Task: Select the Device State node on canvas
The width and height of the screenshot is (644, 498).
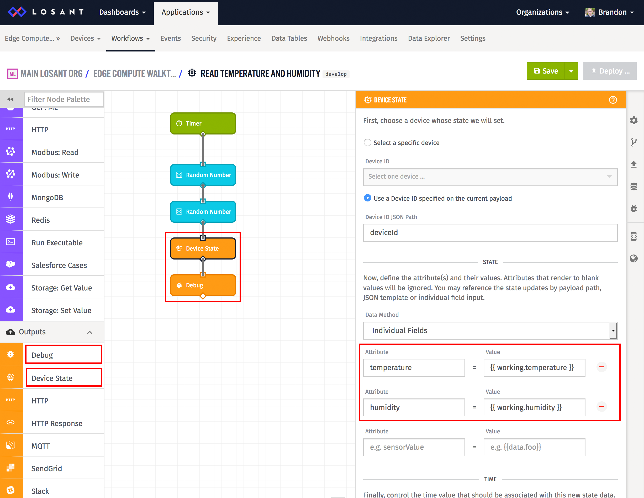Action: [x=203, y=248]
